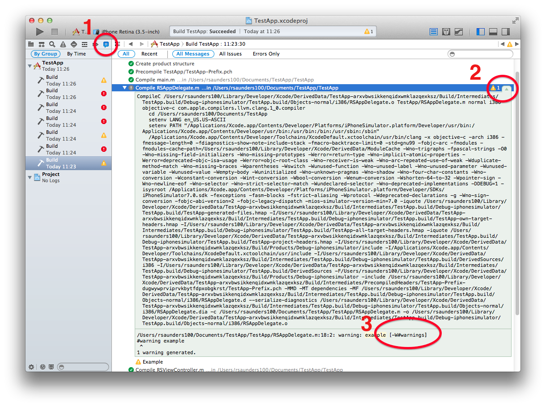
Task: Click the Compile main.m step
Action: [221, 80]
